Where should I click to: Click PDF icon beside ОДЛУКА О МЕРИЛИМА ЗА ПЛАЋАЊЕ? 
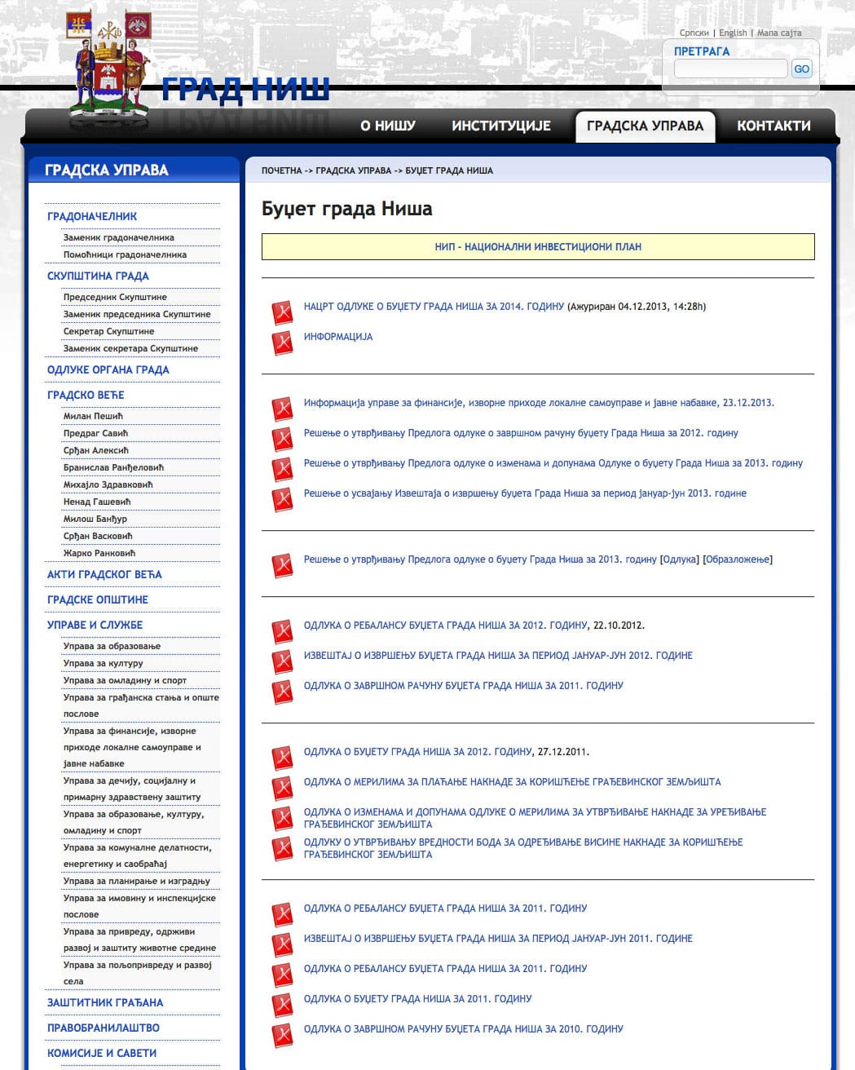pyautogui.click(x=282, y=788)
